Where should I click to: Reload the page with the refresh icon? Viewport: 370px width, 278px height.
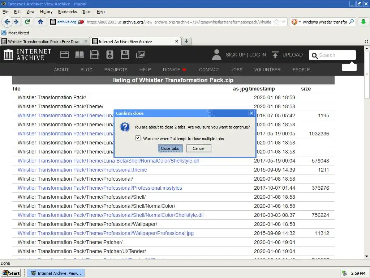[27, 22]
